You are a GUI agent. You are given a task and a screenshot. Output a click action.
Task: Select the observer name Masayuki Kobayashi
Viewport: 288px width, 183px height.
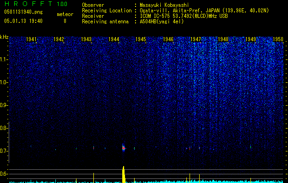(x=164, y=5)
